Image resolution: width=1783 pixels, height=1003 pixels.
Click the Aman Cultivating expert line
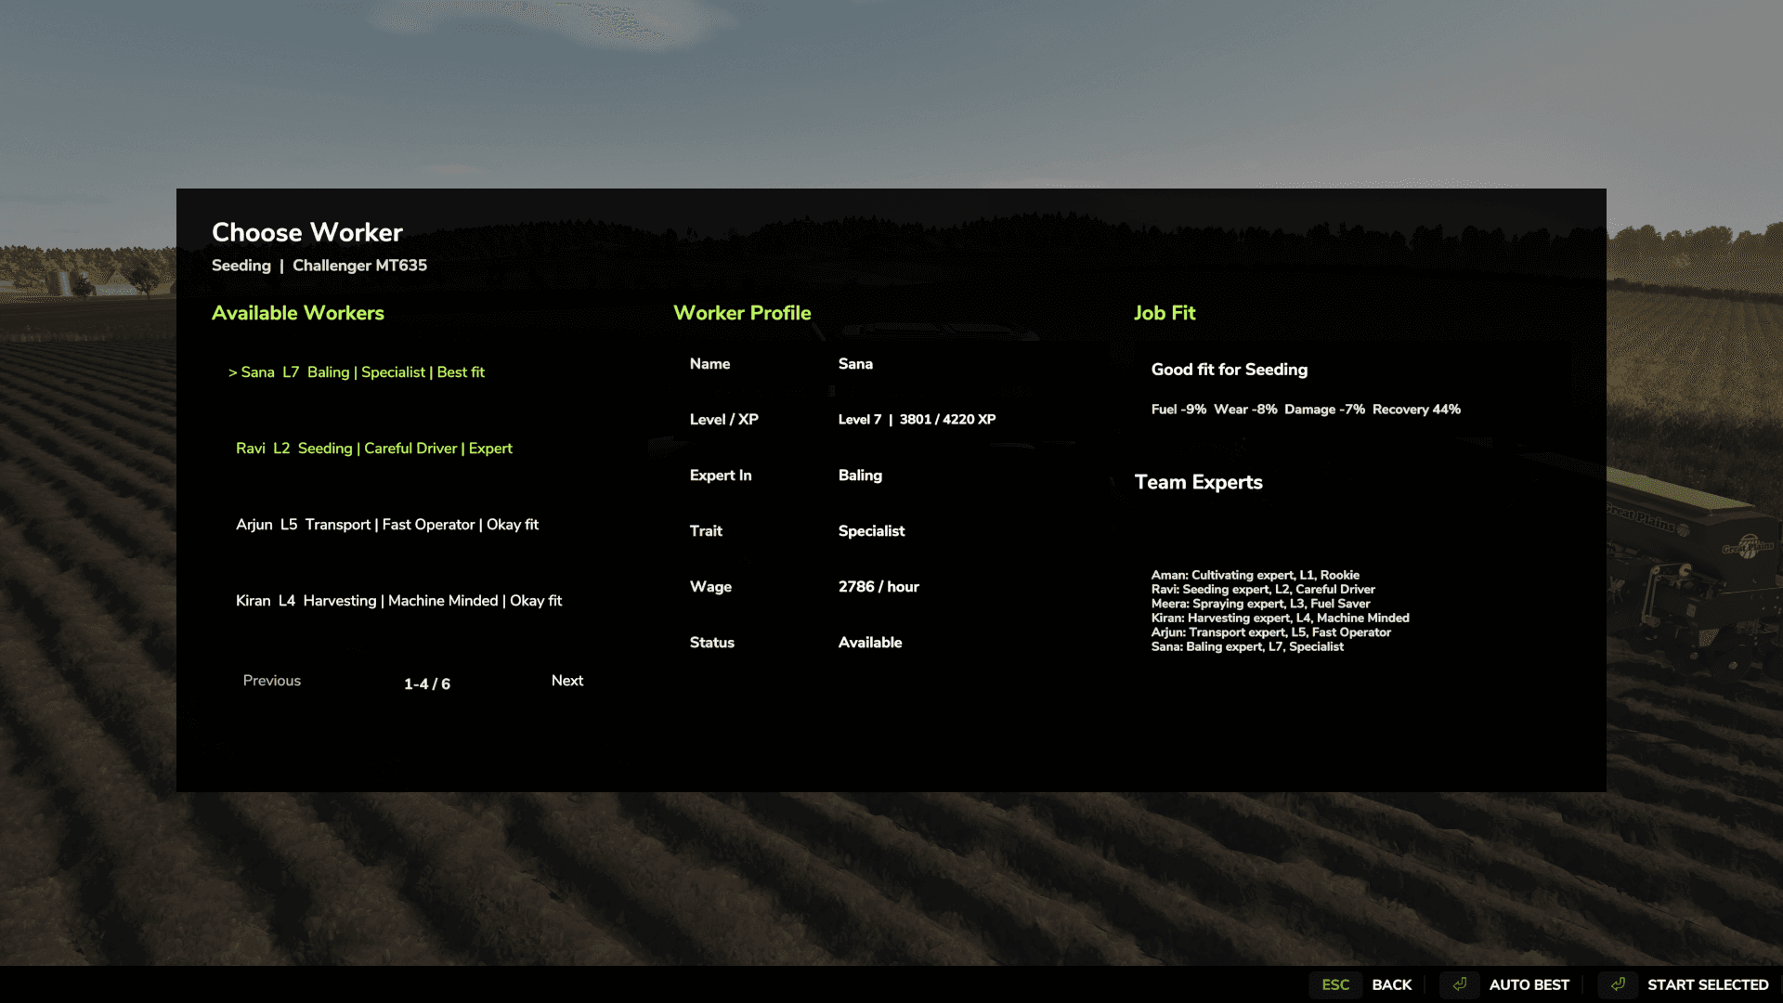click(1255, 575)
